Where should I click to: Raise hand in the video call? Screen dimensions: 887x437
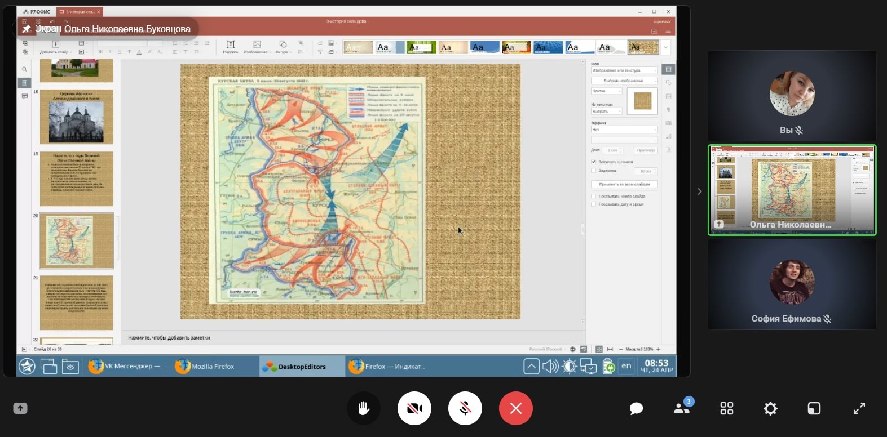click(364, 408)
